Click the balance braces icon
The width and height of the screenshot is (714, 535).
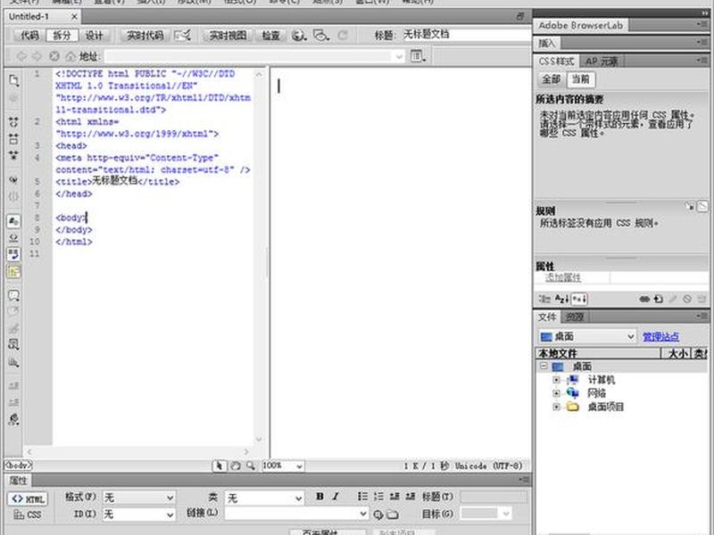[13, 196]
